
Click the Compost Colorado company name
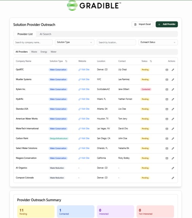click(25, 178)
